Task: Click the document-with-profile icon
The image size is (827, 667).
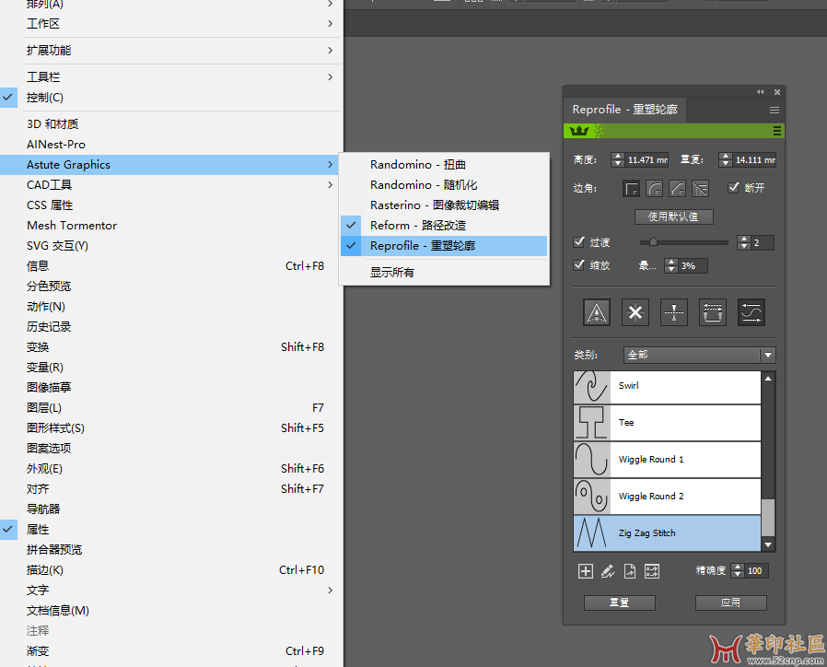Action: [630, 571]
